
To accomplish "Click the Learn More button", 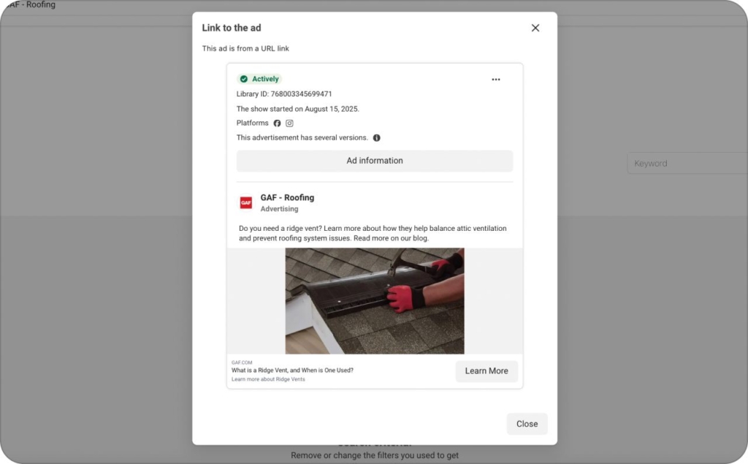I will point(486,371).
